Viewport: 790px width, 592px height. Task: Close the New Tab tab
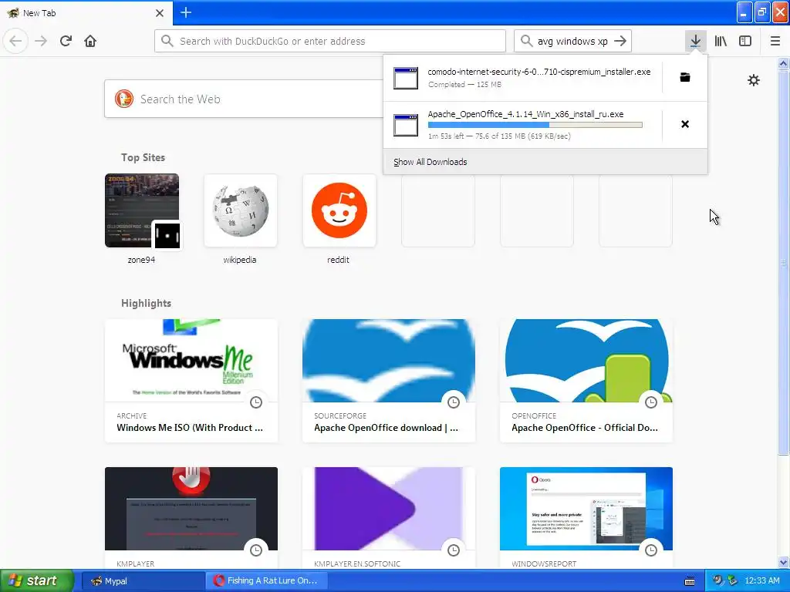pyautogui.click(x=160, y=13)
